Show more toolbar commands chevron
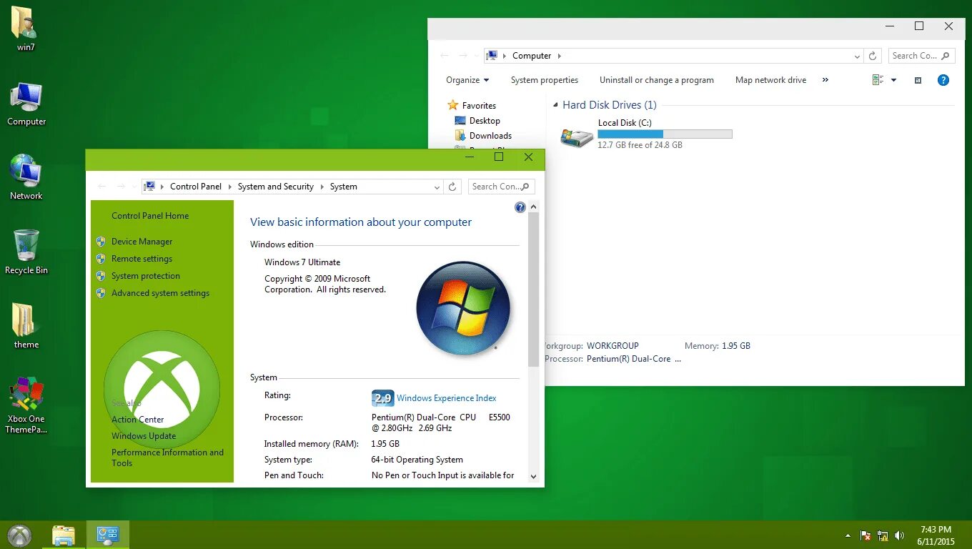This screenshot has width=972, height=549. [825, 80]
